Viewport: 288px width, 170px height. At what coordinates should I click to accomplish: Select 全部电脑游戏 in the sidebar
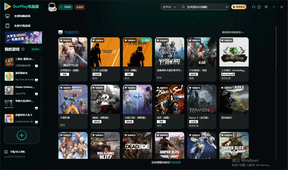point(22,16)
